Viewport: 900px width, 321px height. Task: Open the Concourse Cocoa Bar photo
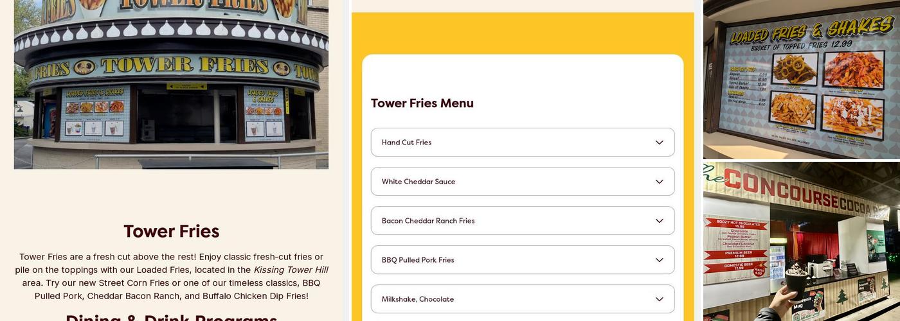click(x=802, y=241)
